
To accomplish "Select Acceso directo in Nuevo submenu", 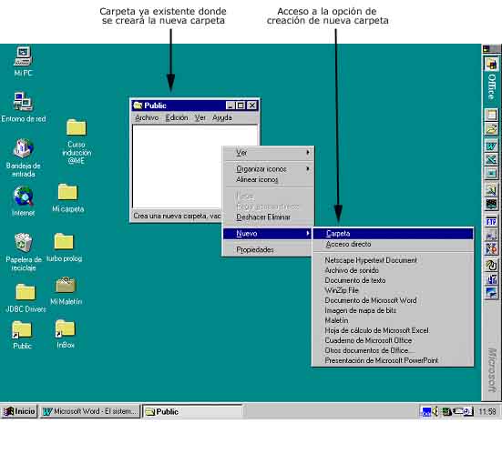I will tap(393, 244).
